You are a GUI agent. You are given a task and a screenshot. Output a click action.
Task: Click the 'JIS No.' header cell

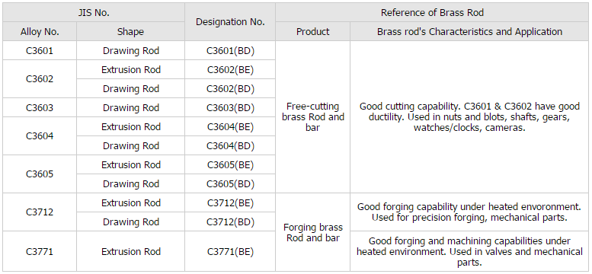[x=94, y=12]
